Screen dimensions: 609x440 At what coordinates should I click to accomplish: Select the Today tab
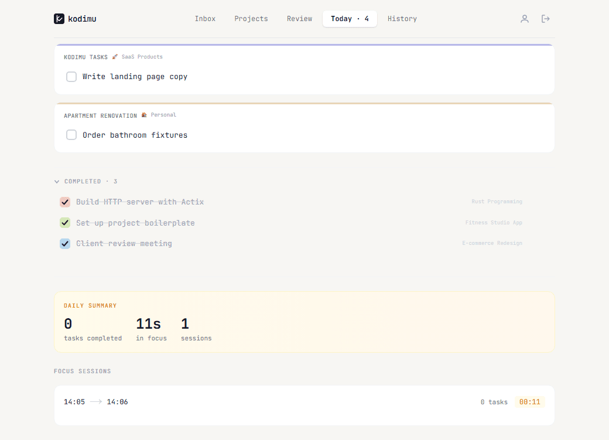pyautogui.click(x=350, y=18)
